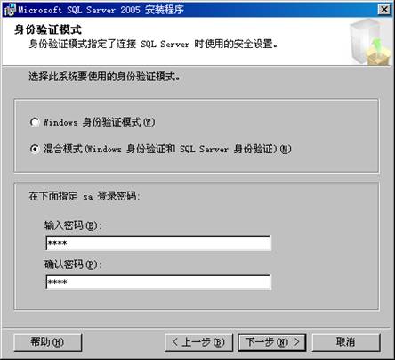Viewport: 395px width, 360px height.
Task: Select Windows 身份验证模式 radio button
Action: click(x=35, y=122)
